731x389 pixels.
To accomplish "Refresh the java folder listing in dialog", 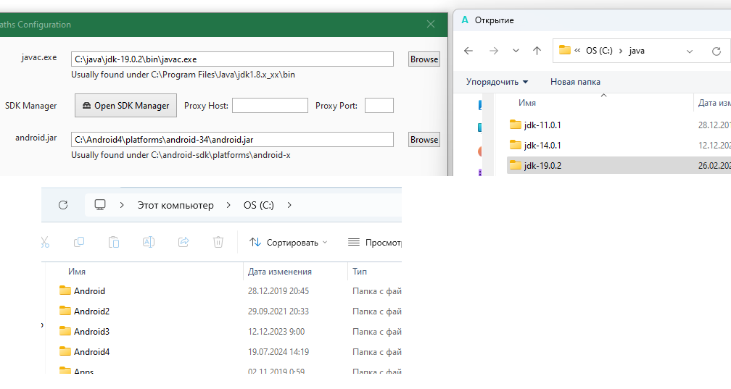I will pyautogui.click(x=716, y=51).
